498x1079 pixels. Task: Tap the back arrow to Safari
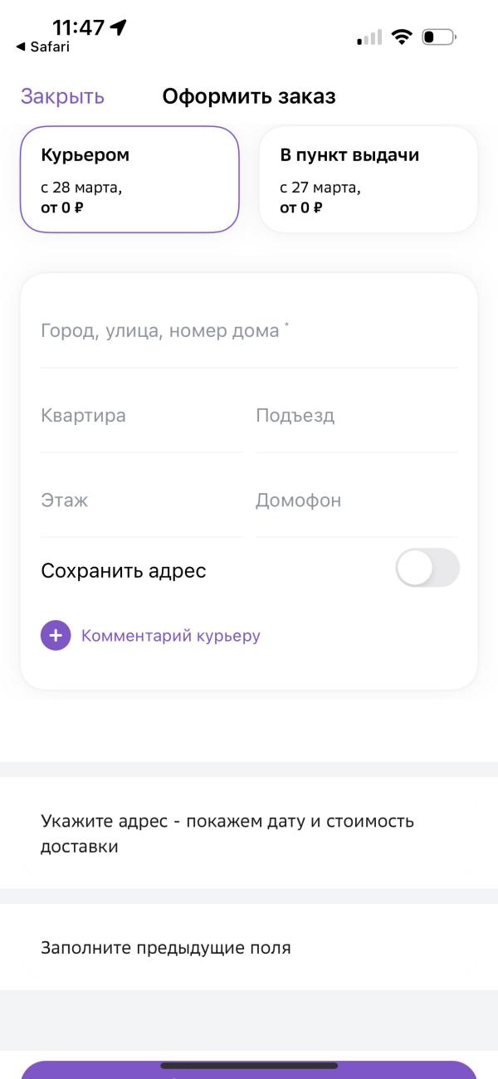coord(21,47)
